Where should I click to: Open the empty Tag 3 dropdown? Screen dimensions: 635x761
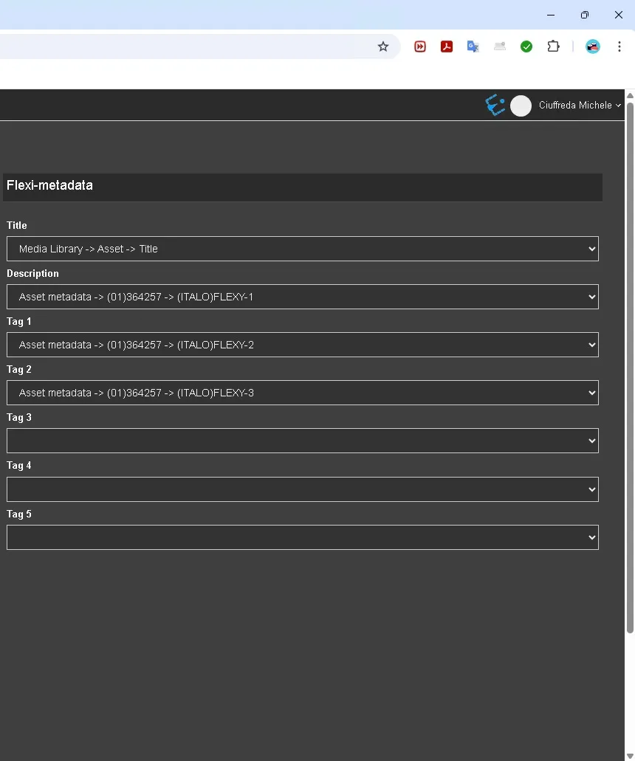(x=302, y=441)
